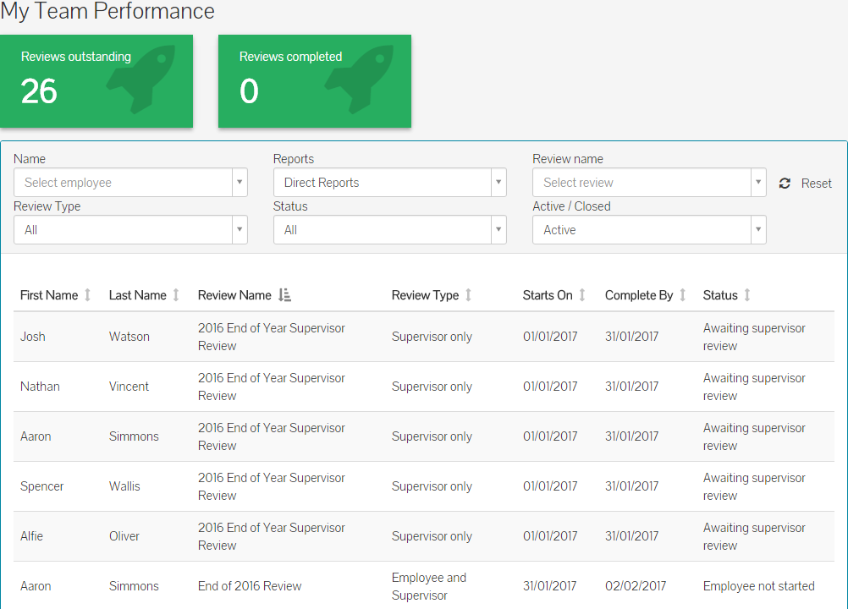Open the Status filter dropdown arrow
848x609 pixels.
pos(498,230)
